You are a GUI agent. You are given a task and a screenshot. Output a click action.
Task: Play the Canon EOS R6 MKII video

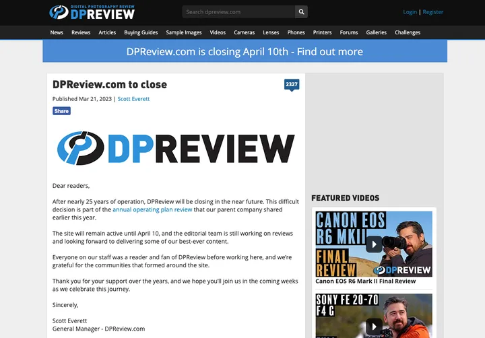374,244
